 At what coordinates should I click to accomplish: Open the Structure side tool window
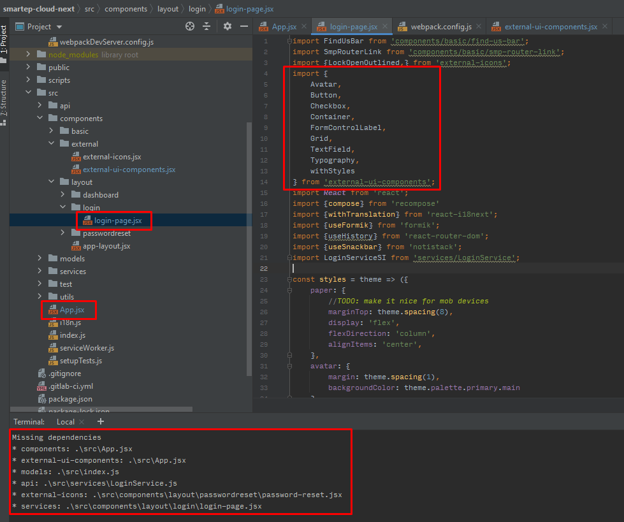click(4, 102)
